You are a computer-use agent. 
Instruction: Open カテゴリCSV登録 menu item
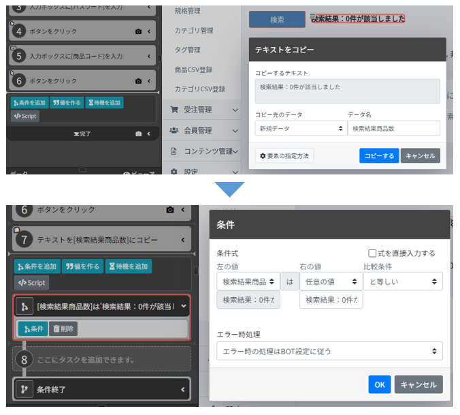click(x=200, y=89)
